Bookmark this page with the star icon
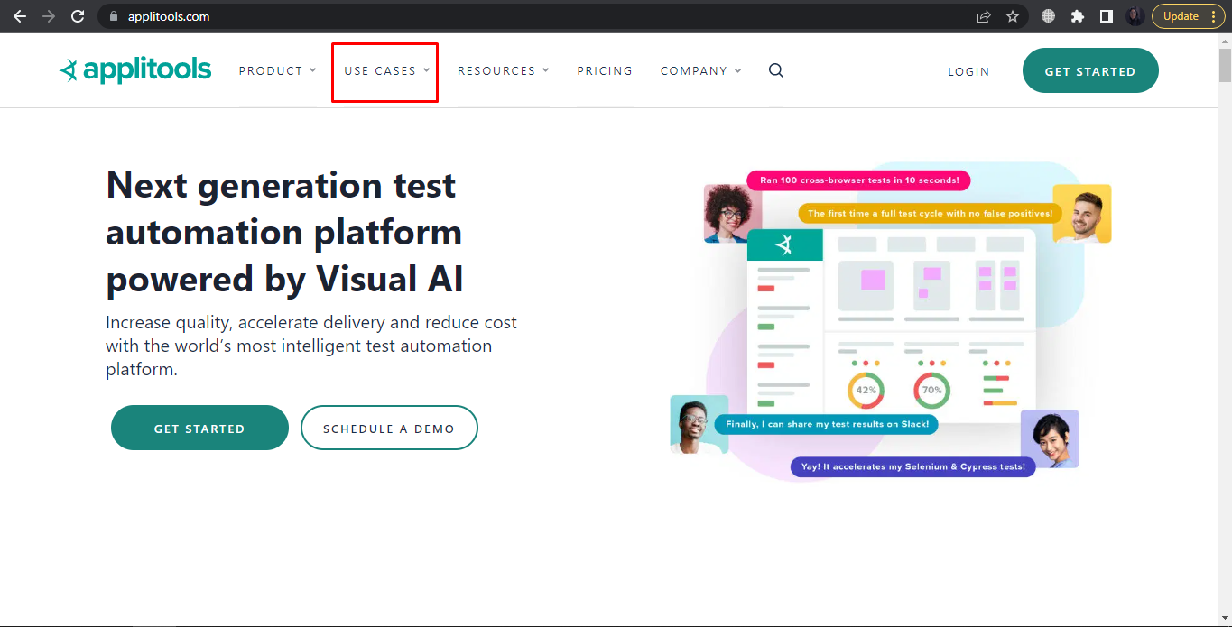The width and height of the screenshot is (1232, 627). (x=1013, y=16)
